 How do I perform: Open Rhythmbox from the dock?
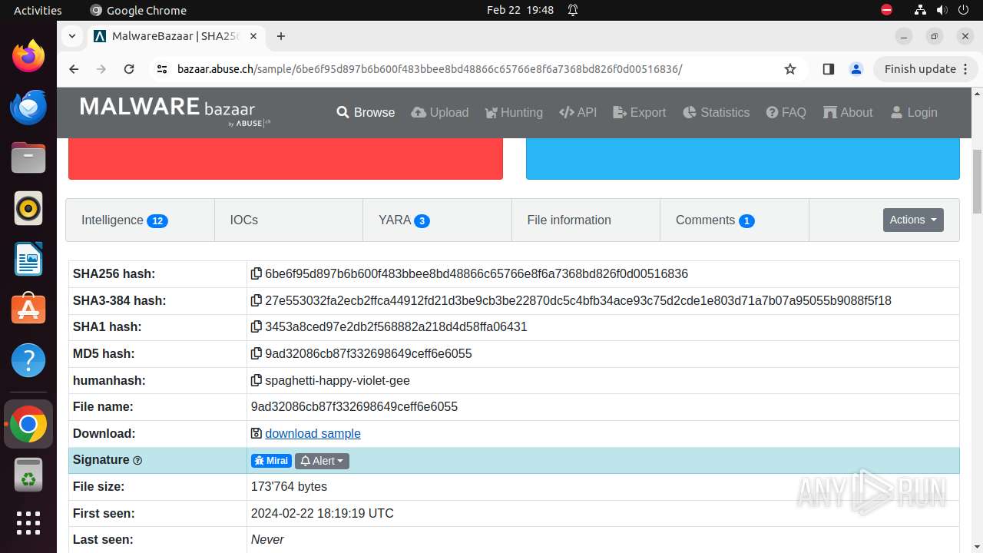click(x=28, y=208)
